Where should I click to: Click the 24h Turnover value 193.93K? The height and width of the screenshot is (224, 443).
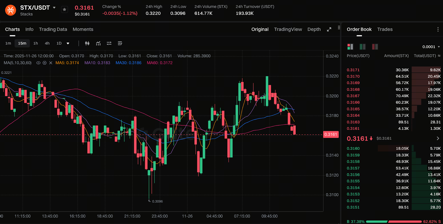pos(245,13)
